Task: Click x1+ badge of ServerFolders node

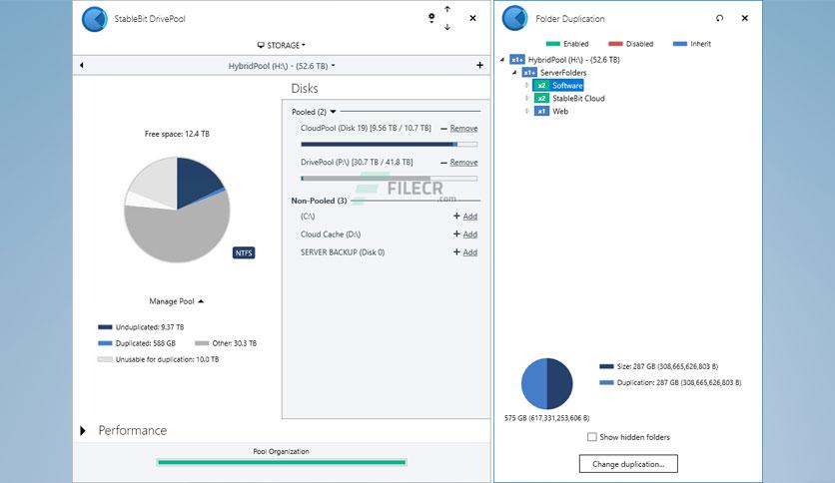Action: (529, 72)
